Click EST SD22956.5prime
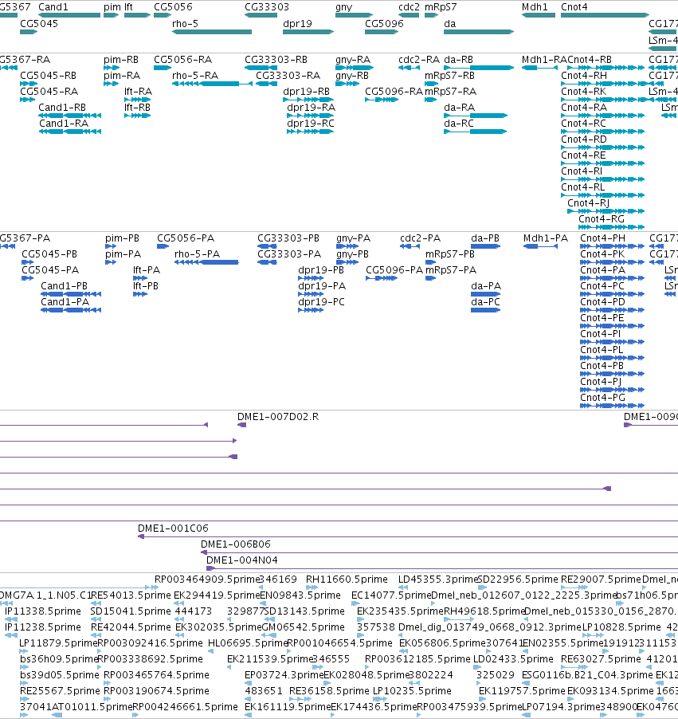 (518, 580)
